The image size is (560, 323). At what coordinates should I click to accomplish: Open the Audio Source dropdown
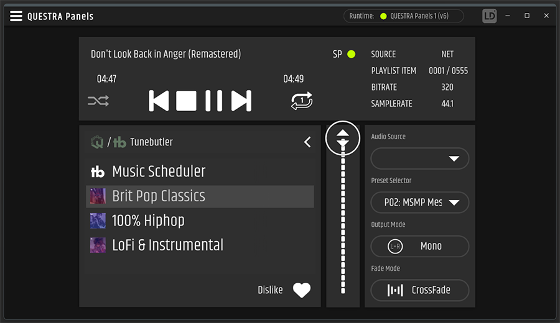point(420,159)
